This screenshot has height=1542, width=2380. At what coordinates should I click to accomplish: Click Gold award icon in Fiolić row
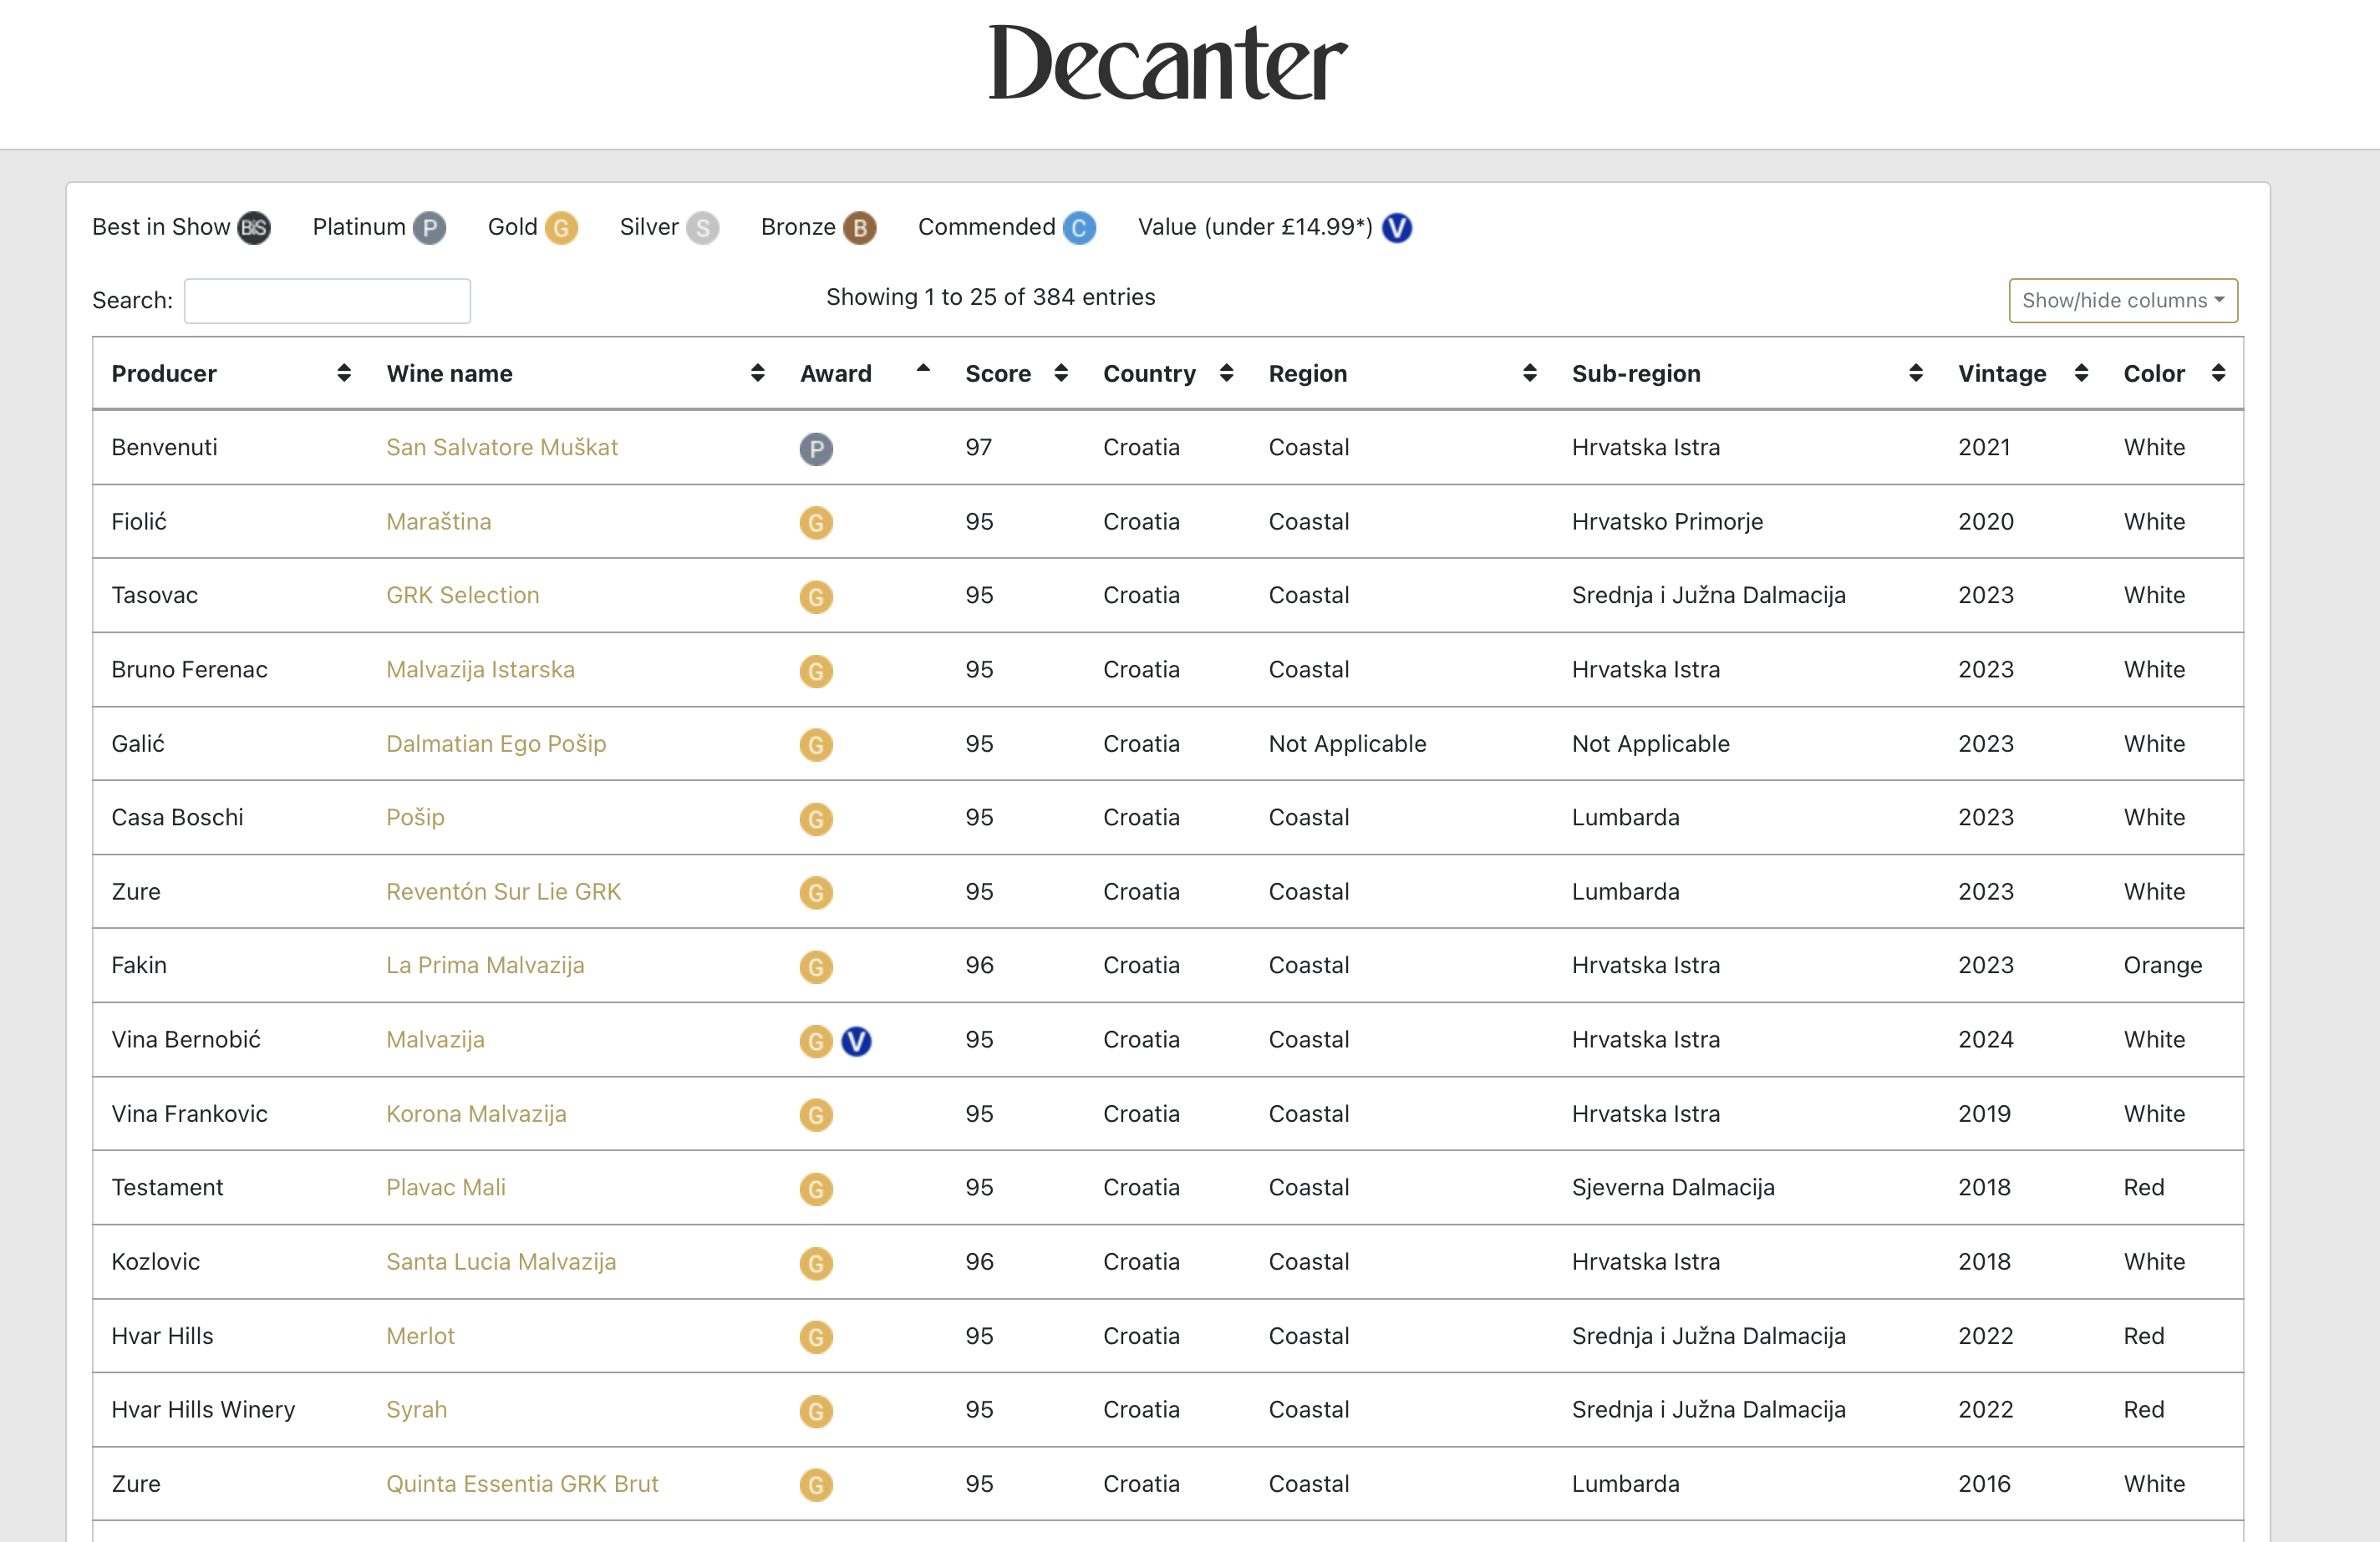coord(816,523)
